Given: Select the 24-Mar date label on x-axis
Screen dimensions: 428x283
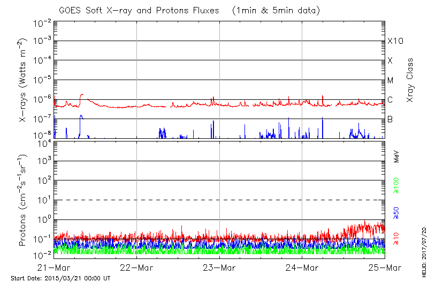Looking at the screenshot, I should tap(302, 268).
